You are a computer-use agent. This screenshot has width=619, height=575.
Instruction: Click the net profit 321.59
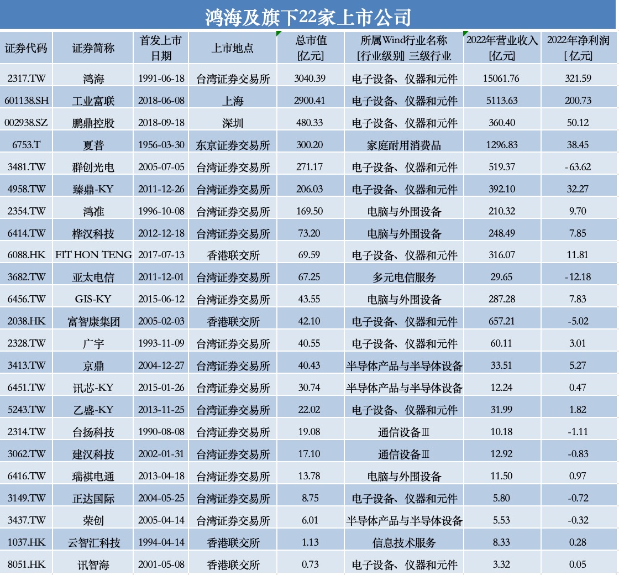[x=578, y=79]
